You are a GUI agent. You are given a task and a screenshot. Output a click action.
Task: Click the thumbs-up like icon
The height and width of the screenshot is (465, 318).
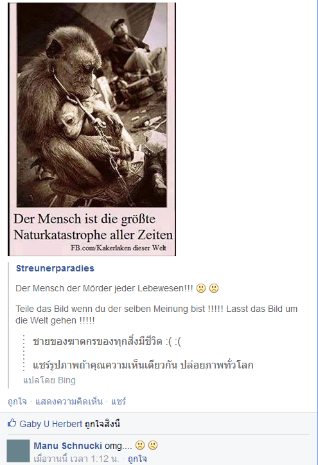coord(12,423)
